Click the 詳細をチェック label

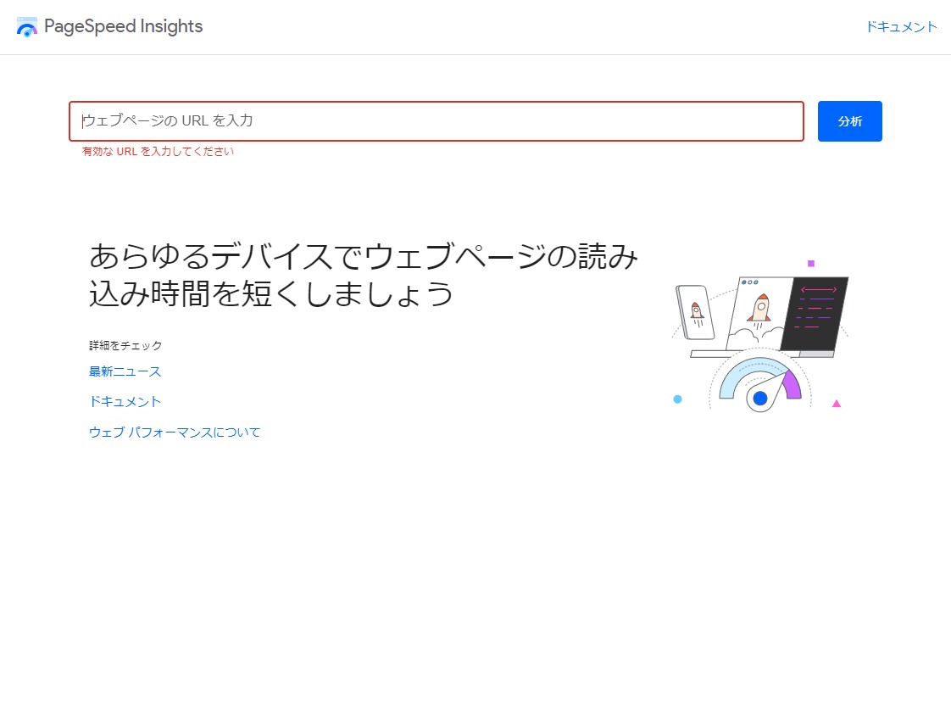(125, 346)
